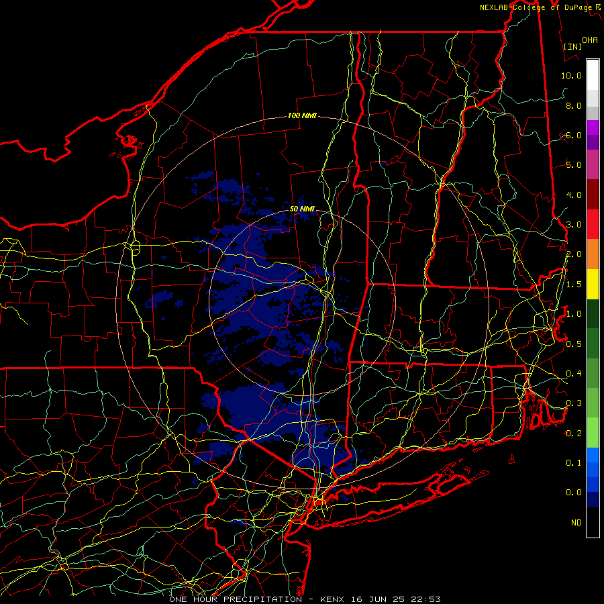Click the 0.2 legend value
The width and height of the screenshot is (604, 604).
[574, 434]
